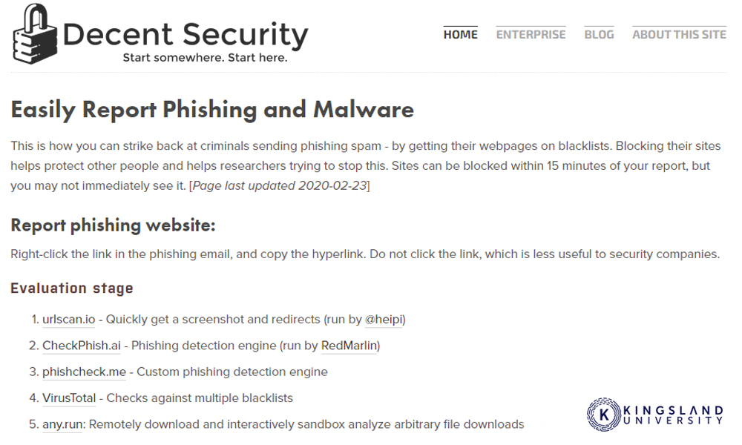Viewport: 742px width, 445px height.
Task: Follow the phishcheck.me link
Action: click(x=85, y=372)
